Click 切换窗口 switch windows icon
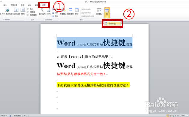This screenshot has width=189, height=117. click(99, 10)
